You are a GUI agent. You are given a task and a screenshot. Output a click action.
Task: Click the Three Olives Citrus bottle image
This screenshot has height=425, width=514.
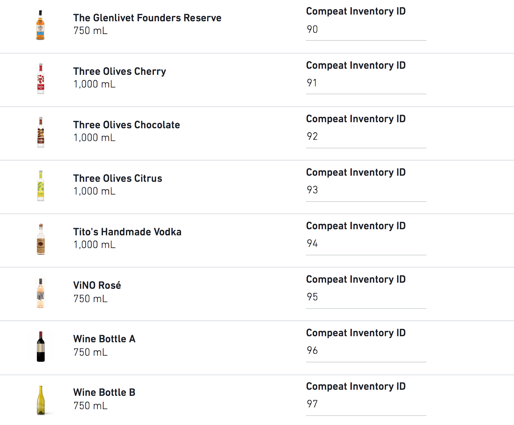point(40,186)
